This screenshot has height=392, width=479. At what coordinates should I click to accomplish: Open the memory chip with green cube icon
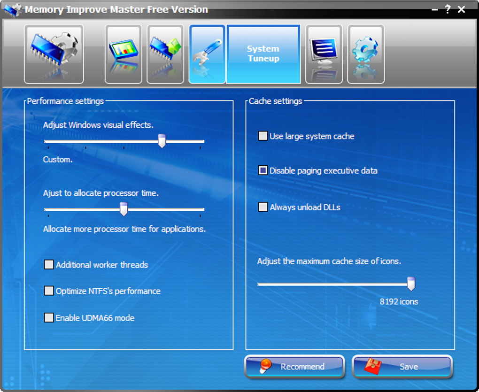[165, 54]
